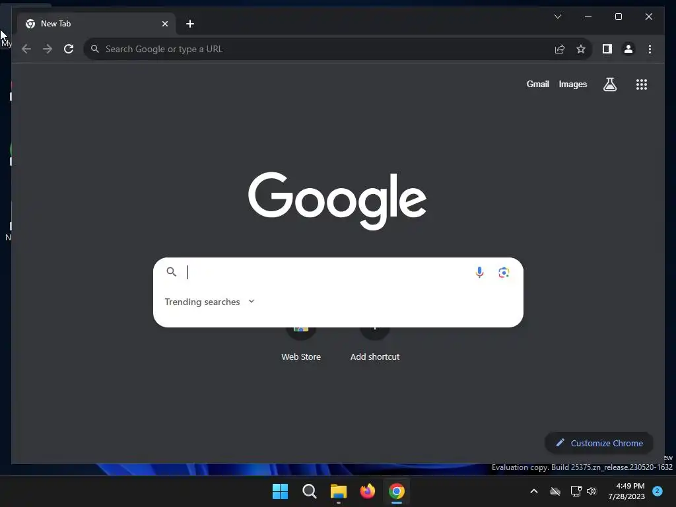Open the clock showing 4:49 PM
Screen dimensions: 676x507
click(x=626, y=491)
